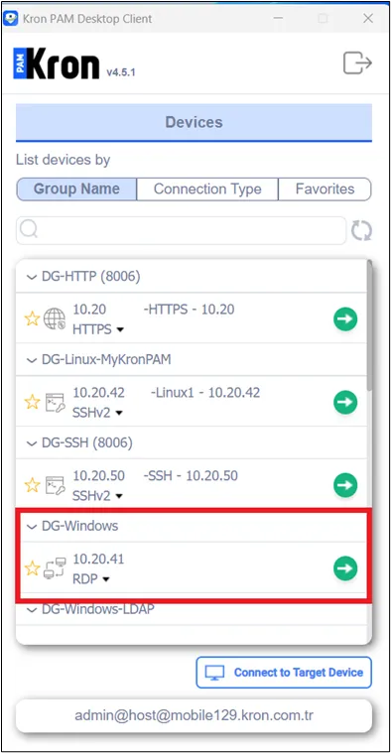Click the admin@host account bar
Viewport: 391px width, 753px height.
195,715
